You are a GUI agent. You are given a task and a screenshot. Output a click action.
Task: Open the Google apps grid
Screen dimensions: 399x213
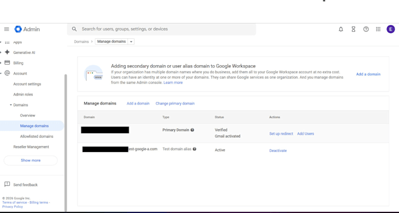(378, 29)
